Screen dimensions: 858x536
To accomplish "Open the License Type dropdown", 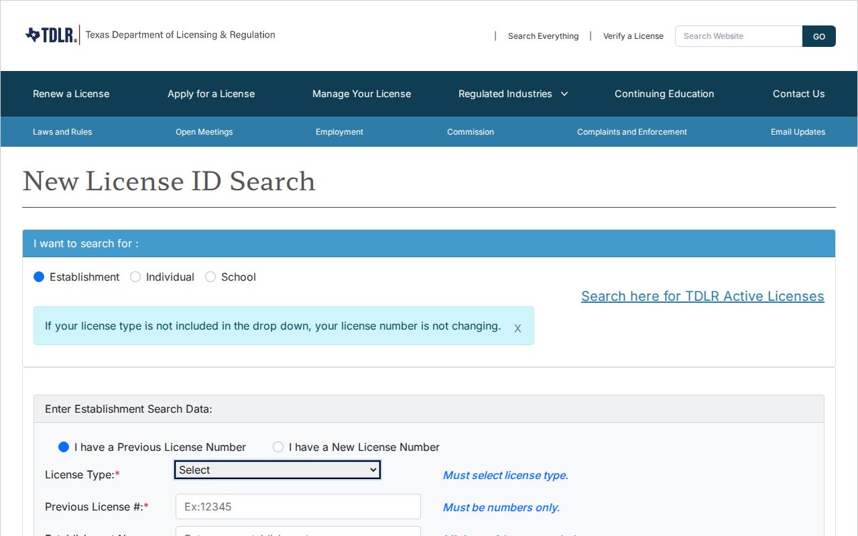I will click(278, 470).
